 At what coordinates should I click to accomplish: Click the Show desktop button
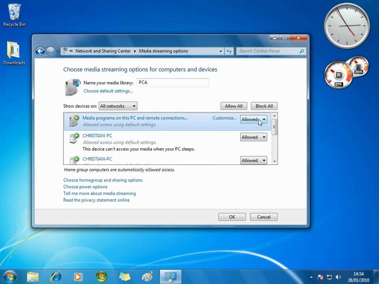pos(376,277)
